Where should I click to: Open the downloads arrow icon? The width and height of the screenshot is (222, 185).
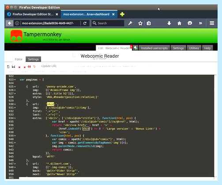click(169, 23)
